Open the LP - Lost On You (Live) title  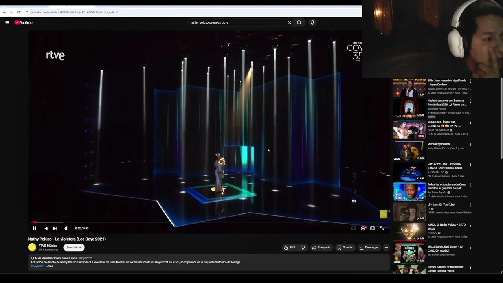[441, 204]
